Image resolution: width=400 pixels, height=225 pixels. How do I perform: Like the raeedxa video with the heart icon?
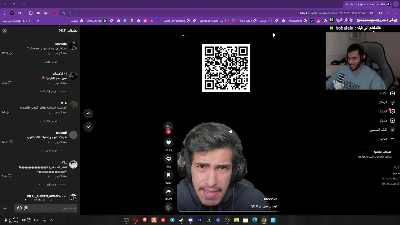click(168, 142)
